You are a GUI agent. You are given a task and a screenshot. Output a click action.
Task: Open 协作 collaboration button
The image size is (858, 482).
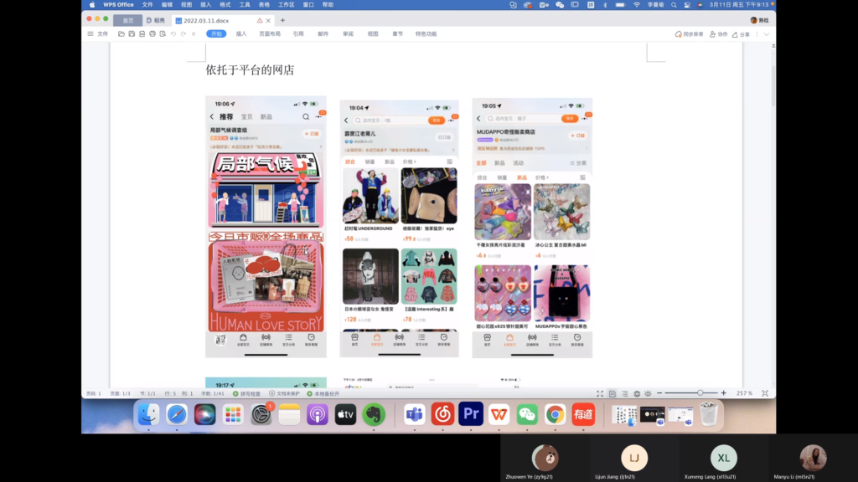718,33
